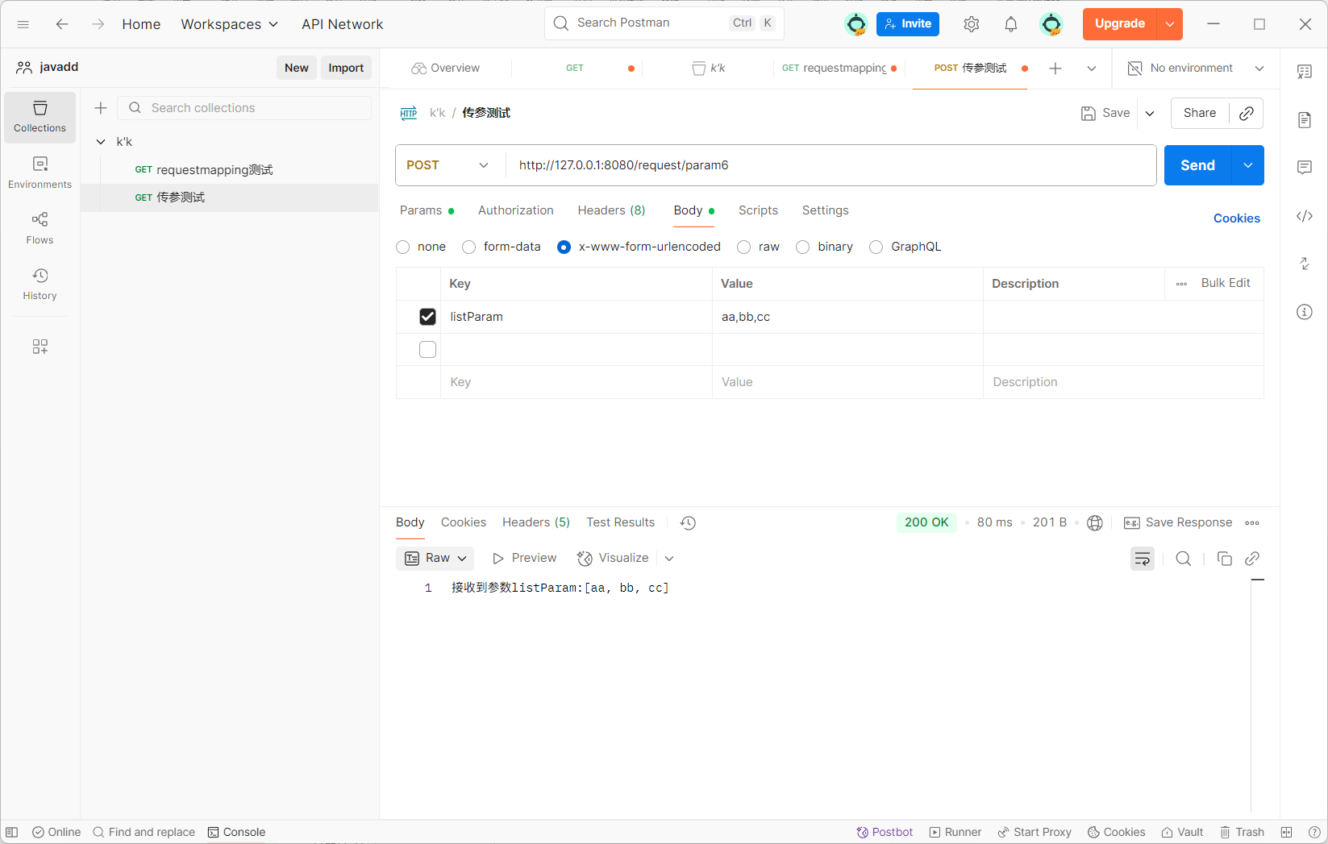Open the comments panel icon
This screenshot has width=1328, height=844.
pos(1305,168)
